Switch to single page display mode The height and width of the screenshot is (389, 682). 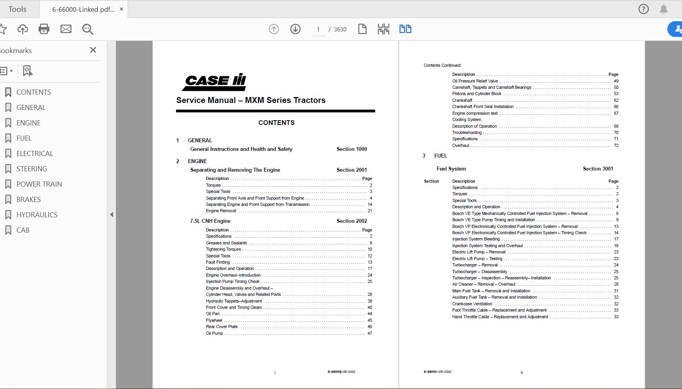pyautogui.click(x=362, y=29)
